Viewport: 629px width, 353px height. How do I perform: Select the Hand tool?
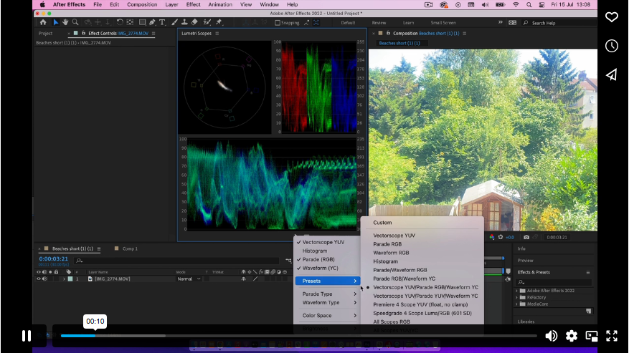pos(65,22)
